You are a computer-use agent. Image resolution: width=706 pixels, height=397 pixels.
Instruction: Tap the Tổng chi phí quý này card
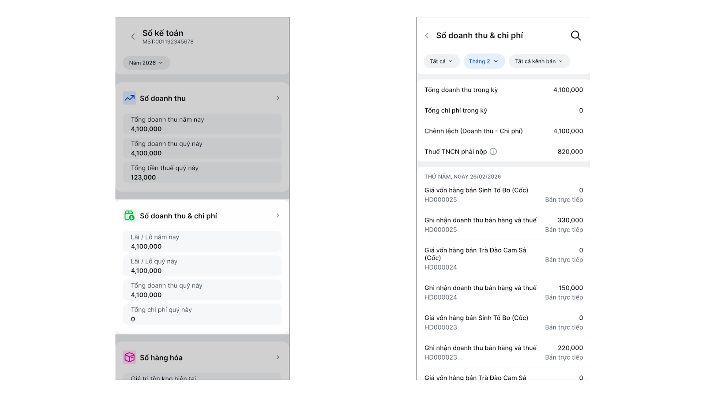202,314
